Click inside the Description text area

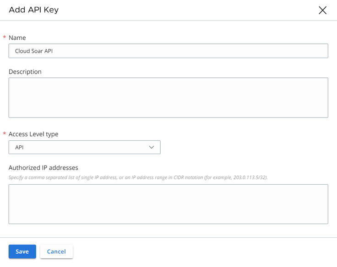tap(168, 97)
